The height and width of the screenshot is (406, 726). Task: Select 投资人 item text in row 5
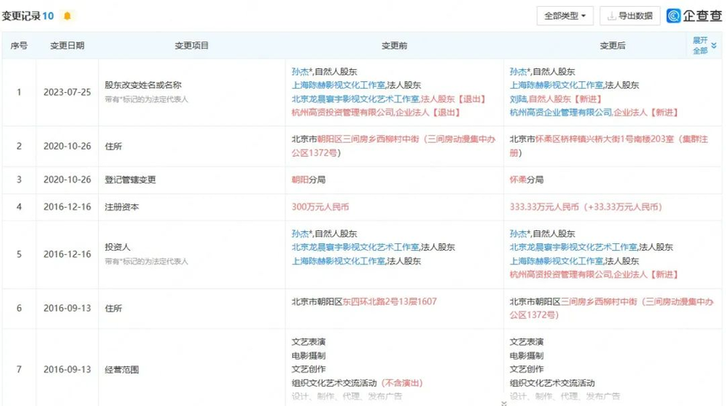pyautogui.click(x=117, y=247)
